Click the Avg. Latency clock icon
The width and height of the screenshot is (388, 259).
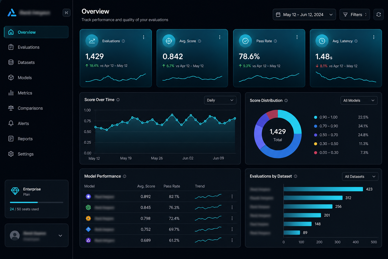(322, 41)
